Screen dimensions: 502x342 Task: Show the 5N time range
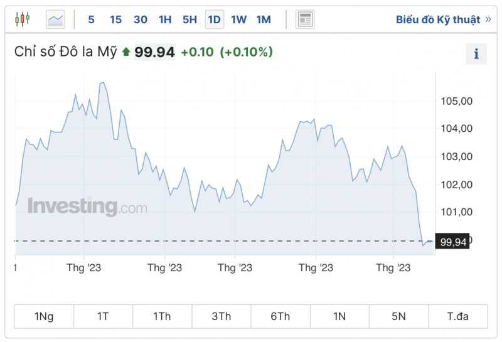(x=399, y=316)
